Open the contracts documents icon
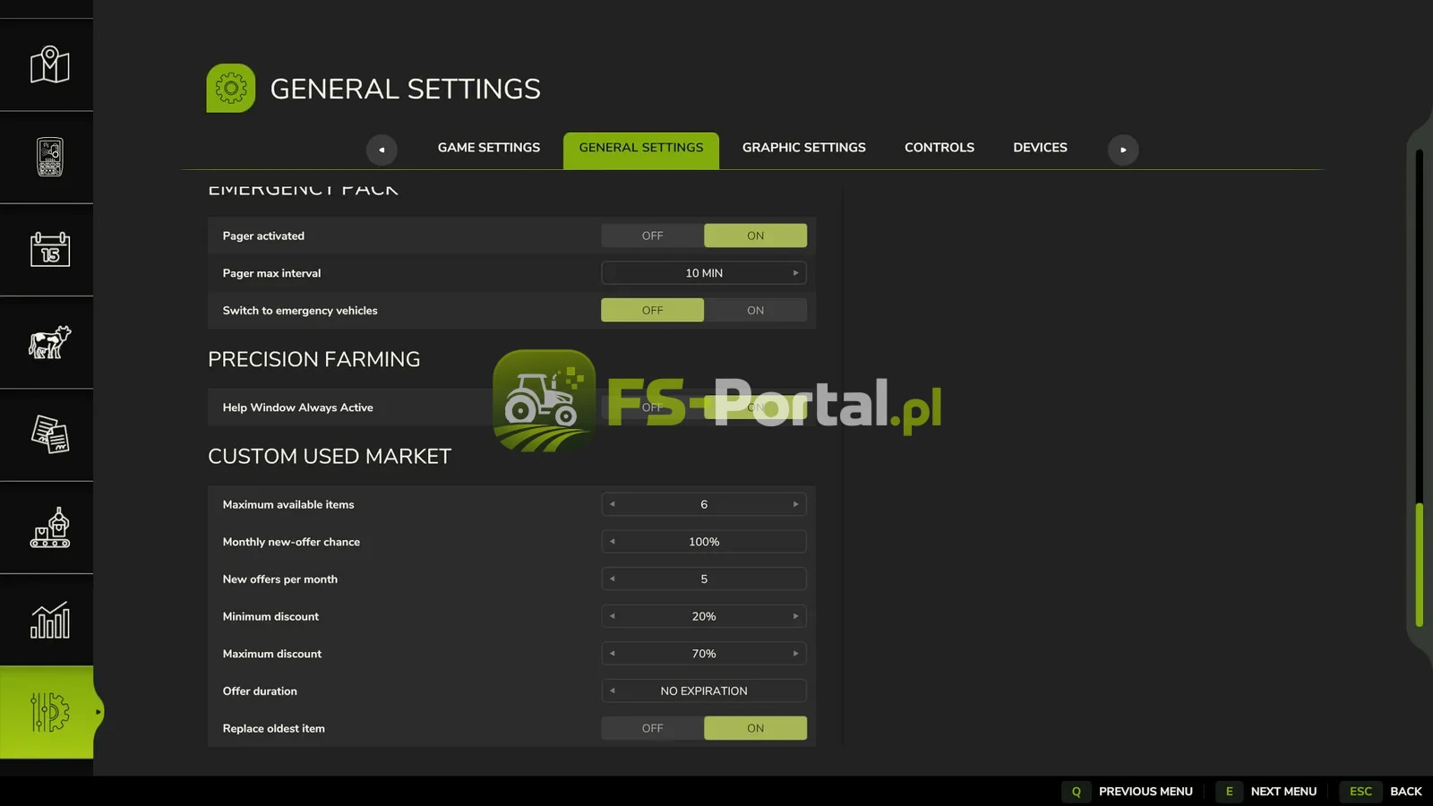Image resolution: width=1433 pixels, height=806 pixels. 49,434
